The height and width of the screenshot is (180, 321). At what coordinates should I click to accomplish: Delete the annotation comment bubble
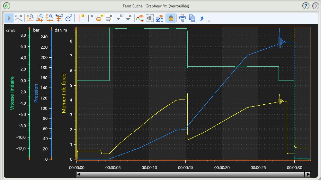coord(109,18)
